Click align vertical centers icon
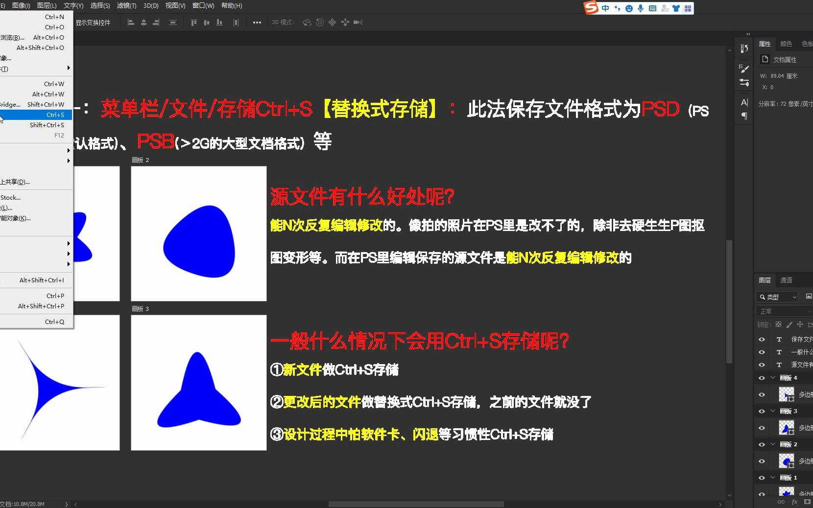 207,23
